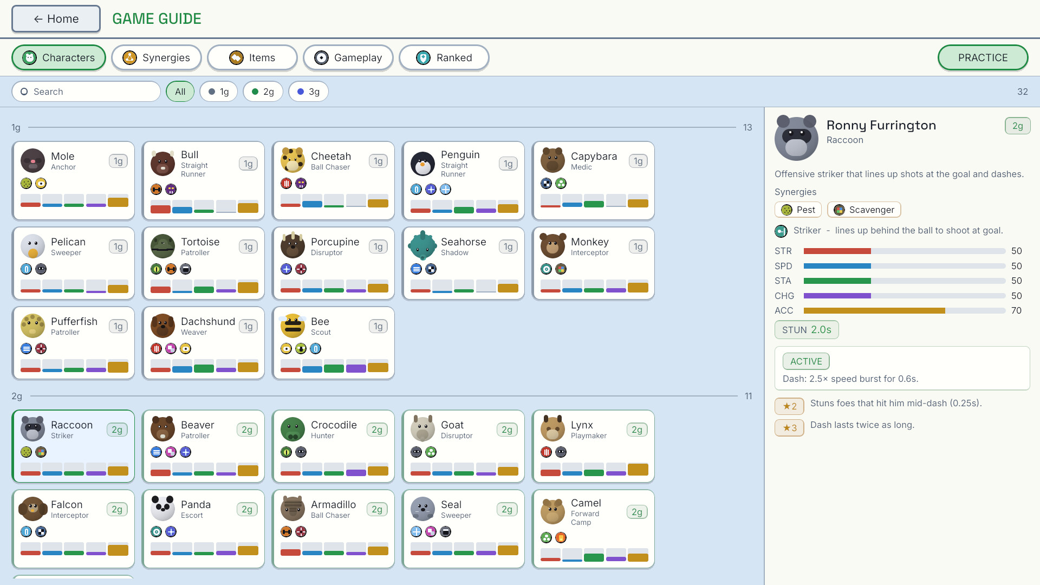Select the Tortoise avatar icon
The image size is (1040, 585).
coord(162,246)
